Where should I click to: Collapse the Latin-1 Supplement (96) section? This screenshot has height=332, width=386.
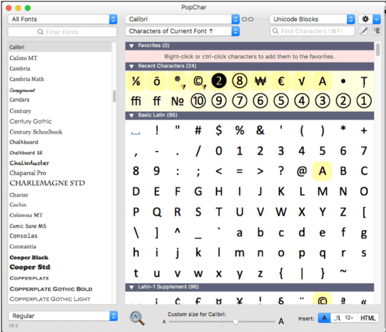point(132,287)
